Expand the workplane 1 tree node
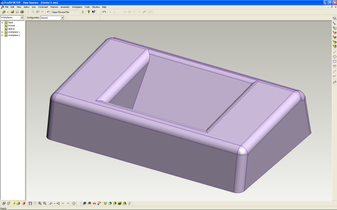Image resolution: width=337 pixels, height=210 pixels. [x=2, y=32]
